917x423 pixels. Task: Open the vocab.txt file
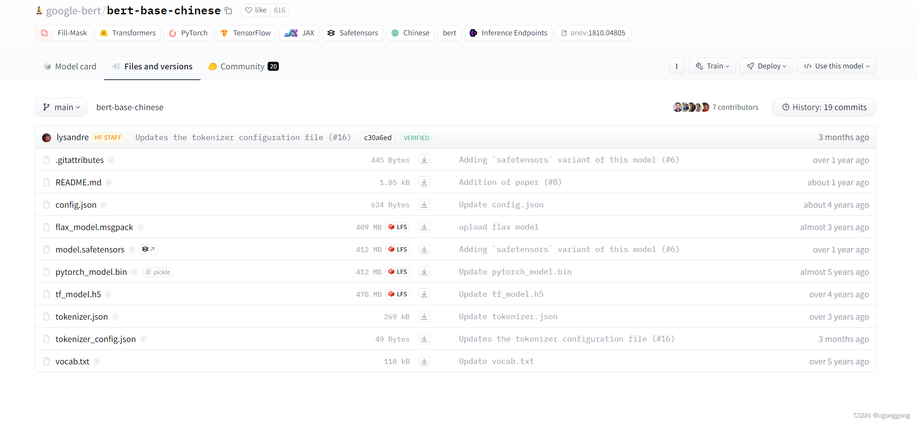(x=73, y=362)
